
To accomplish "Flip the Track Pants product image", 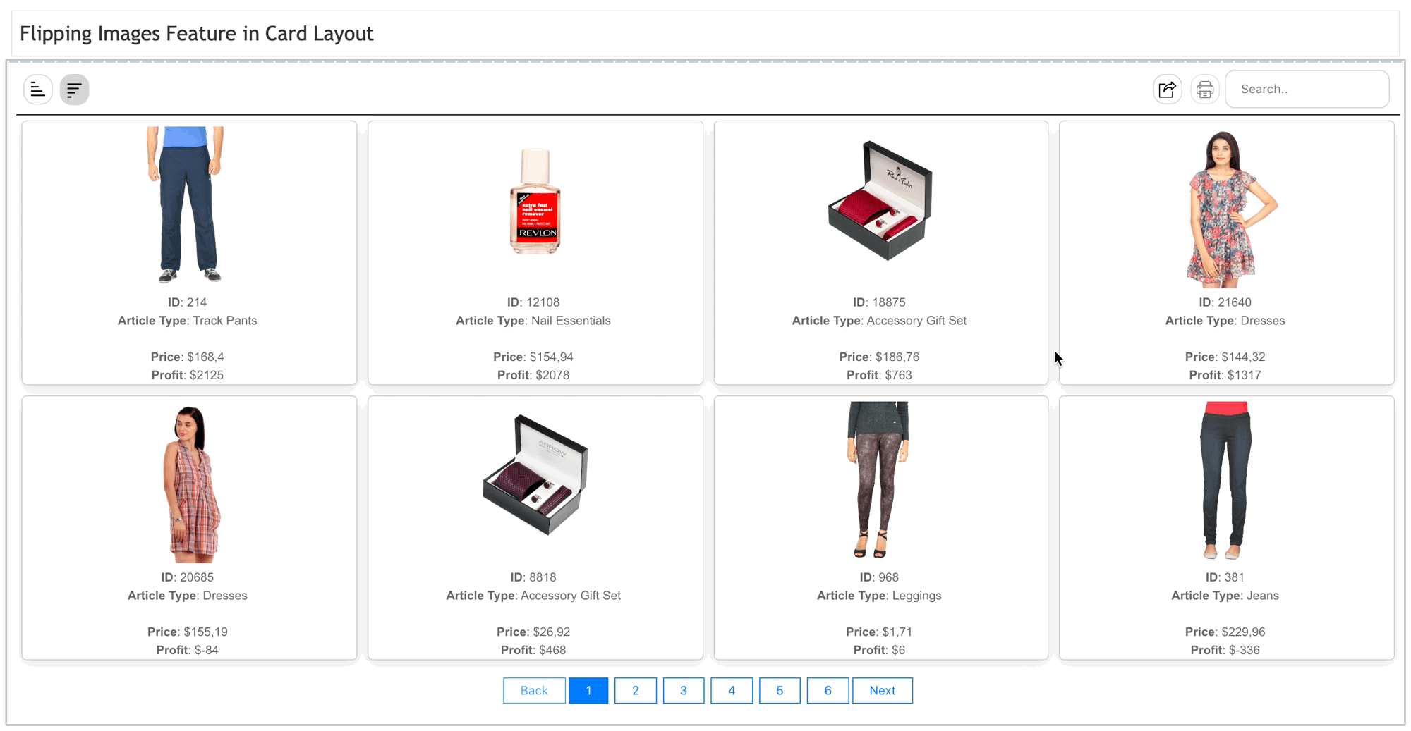I will click(186, 204).
